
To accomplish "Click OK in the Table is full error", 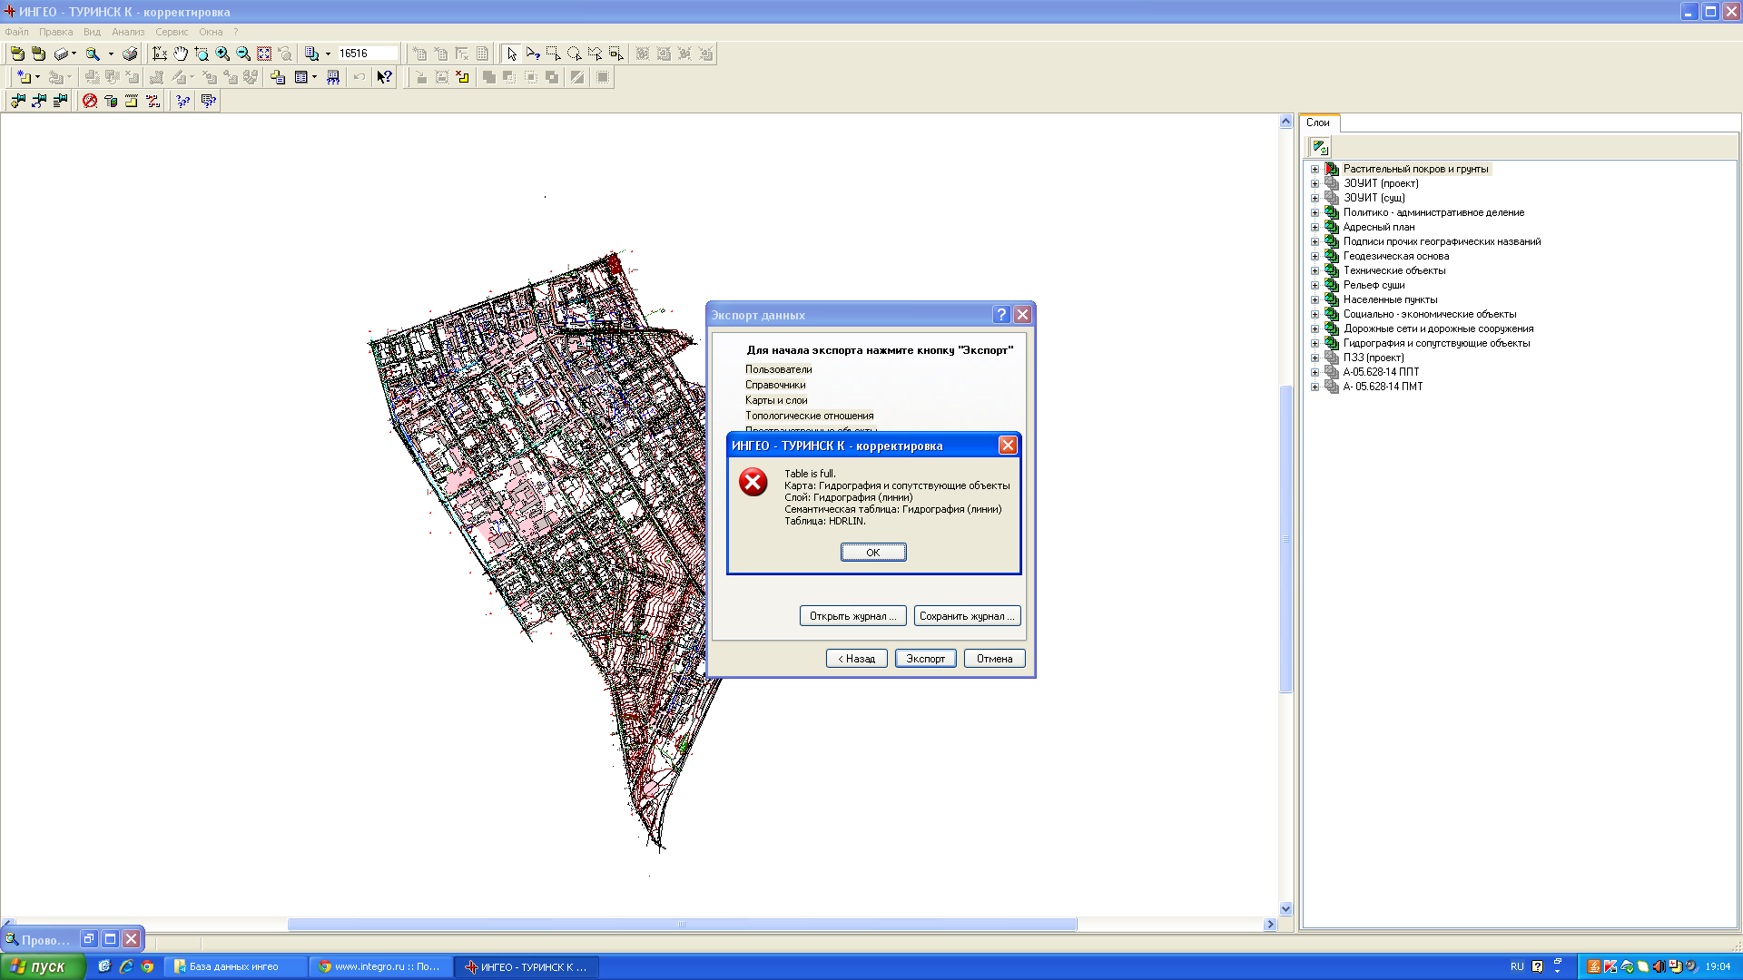I will pos(873,552).
